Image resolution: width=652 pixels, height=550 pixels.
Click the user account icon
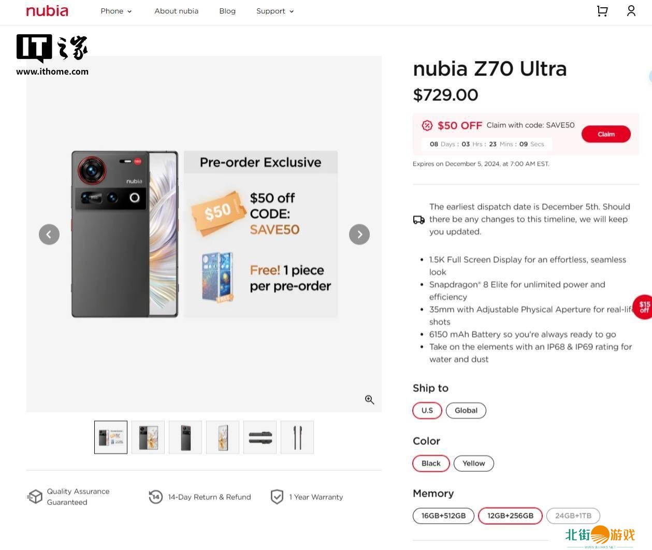click(x=631, y=11)
